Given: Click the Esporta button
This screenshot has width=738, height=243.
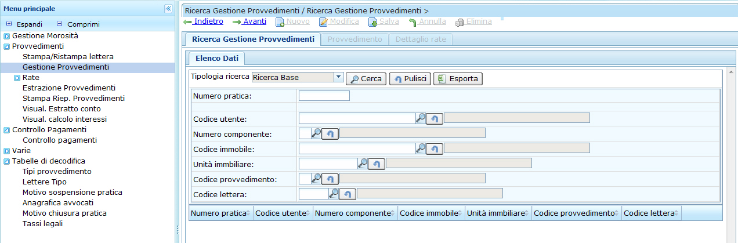Looking at the screenshot, I should point(458,78).
